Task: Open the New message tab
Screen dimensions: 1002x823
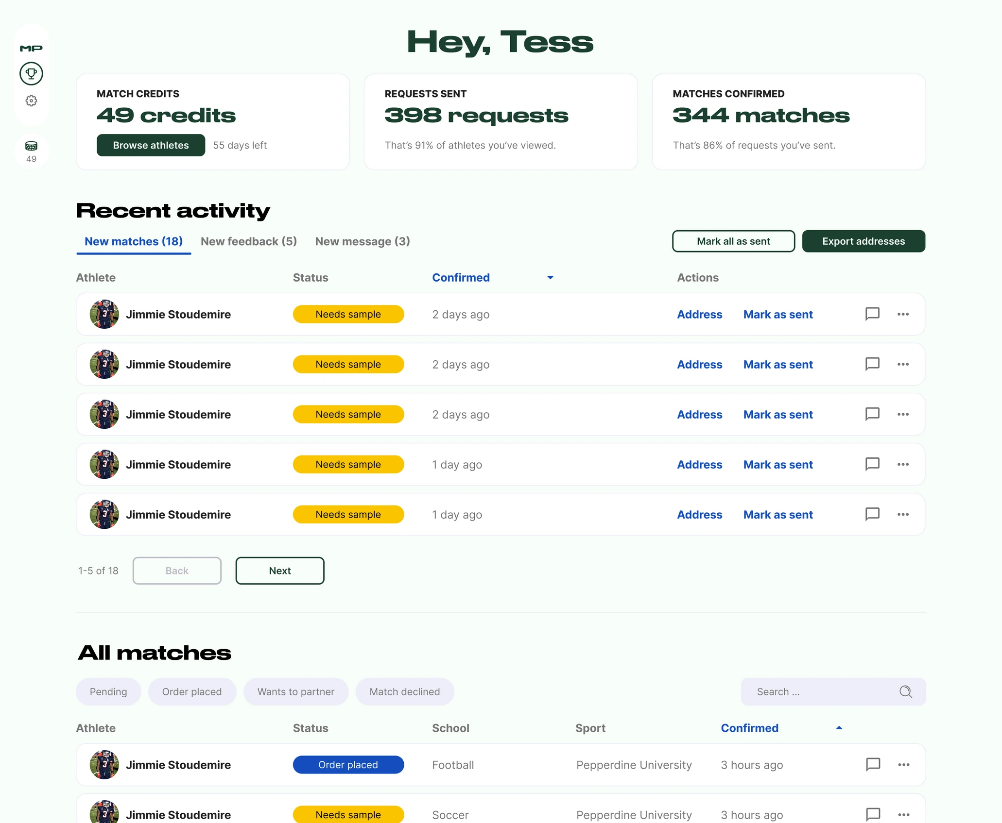Action: [363, 241]
